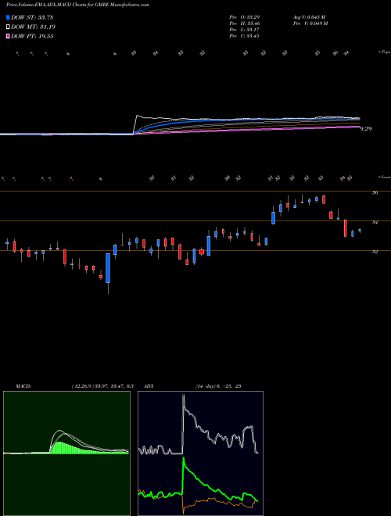Click the 'DOW MT: 31.19' legend label

coord(34,27)
